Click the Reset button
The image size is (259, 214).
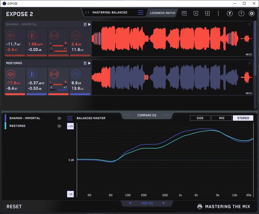pos(14,207)
